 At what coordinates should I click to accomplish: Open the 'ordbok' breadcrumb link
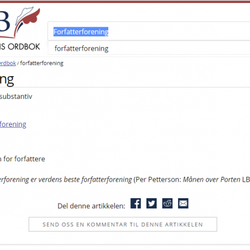(x=8, y=63)
